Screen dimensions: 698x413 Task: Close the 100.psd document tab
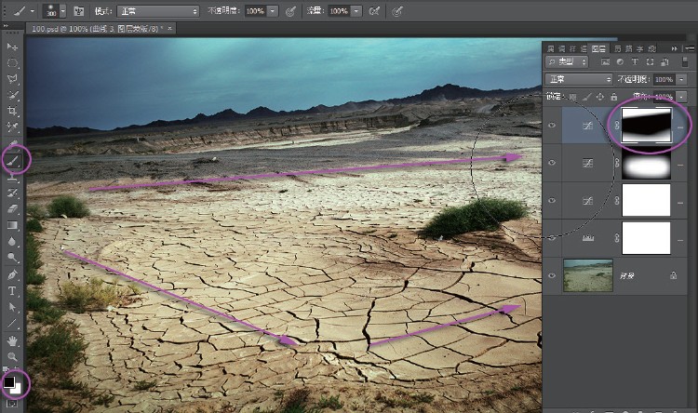169,29
